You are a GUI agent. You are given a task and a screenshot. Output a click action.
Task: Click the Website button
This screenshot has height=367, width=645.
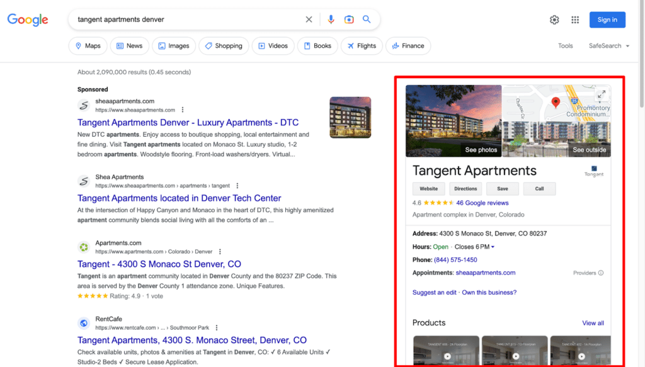coord(428,189)
